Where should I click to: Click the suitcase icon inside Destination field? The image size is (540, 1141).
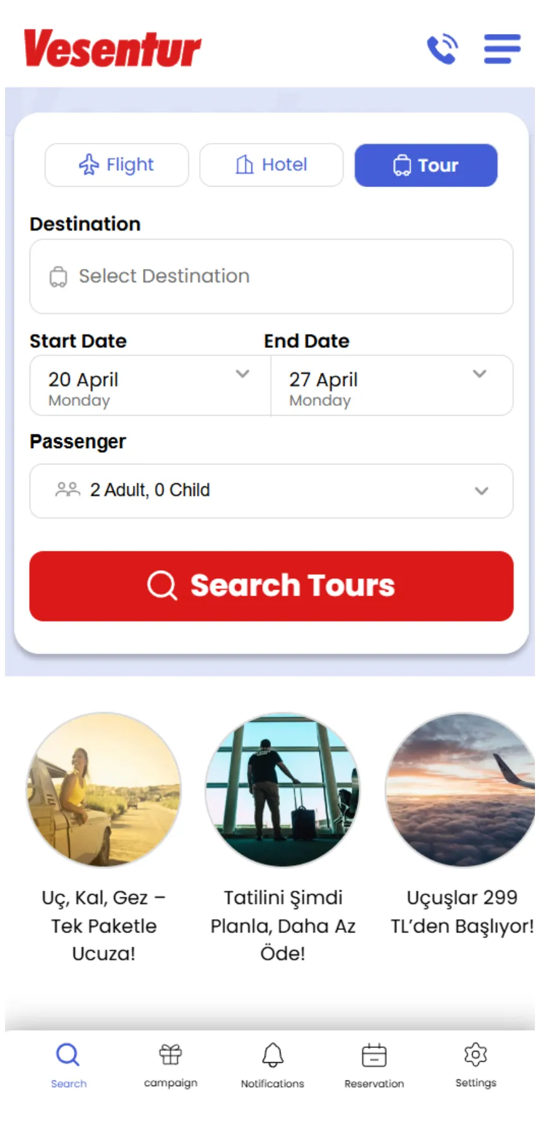click(57, 276)
